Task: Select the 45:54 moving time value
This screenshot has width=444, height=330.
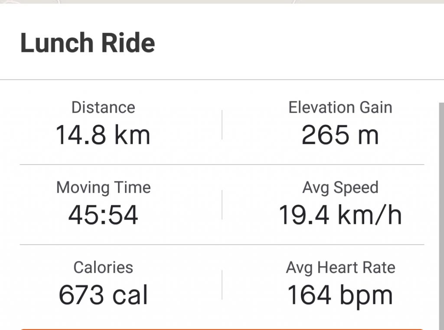Action: [x=103, y=215]
